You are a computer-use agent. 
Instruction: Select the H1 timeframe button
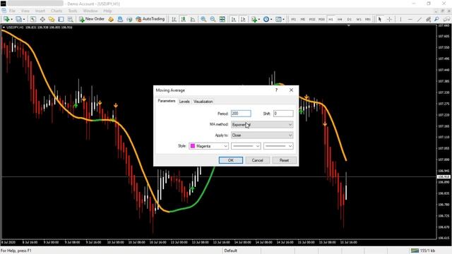331,19
